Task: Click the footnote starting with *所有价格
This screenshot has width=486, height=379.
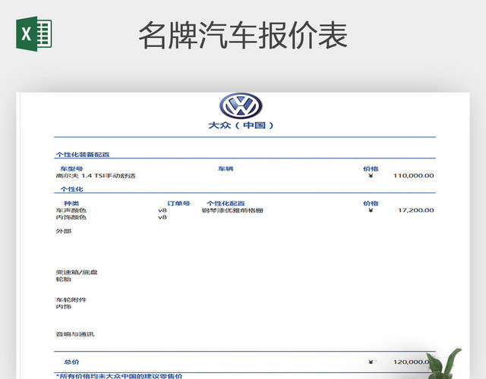Action: [119, 376]
